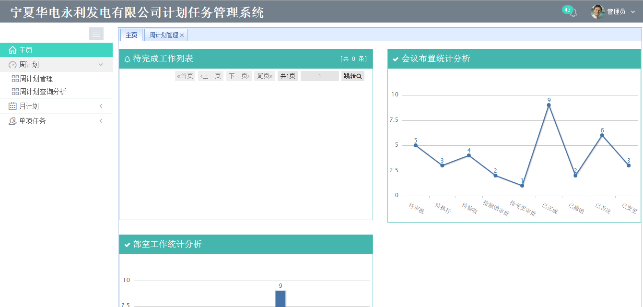Image resolution: width=643 pixels, height=307 pixels.
Task: Toggle the sidebar hamburger menu button
Action: (x=96, y=34)
